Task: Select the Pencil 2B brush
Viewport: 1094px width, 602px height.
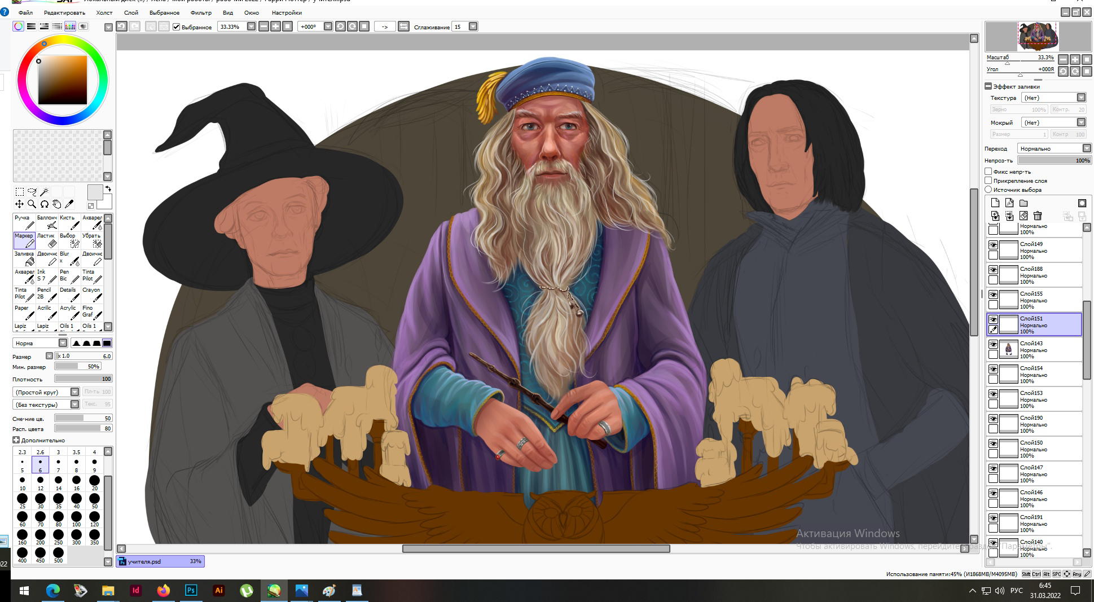Action: click(x=47, y=295)
